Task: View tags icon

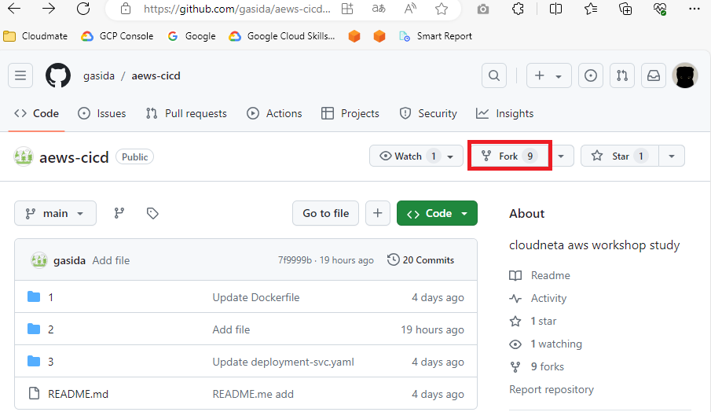Action: coord(152,213)
